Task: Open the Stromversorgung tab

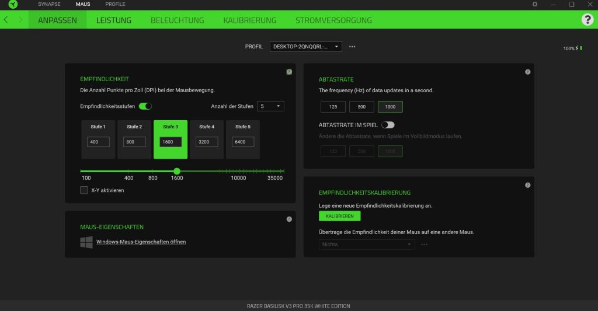Action: point(333,20)
